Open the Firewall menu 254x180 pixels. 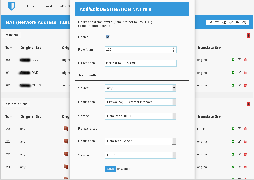tap(47, 6)
